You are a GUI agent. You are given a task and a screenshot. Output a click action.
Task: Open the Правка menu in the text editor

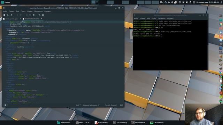(11, 11)
